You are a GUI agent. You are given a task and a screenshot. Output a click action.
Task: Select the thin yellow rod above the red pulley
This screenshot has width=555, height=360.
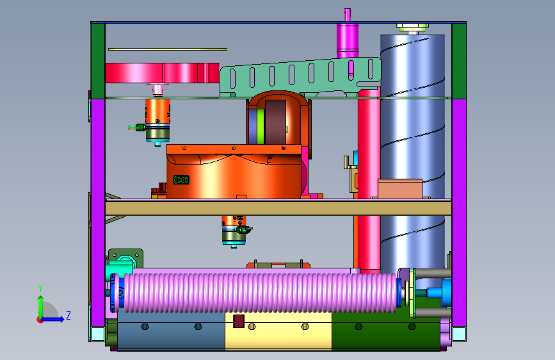click(x=168, y=49)
